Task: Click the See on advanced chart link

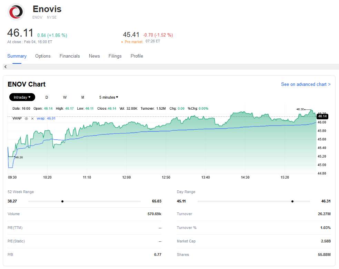Action: tap(306, 84)
